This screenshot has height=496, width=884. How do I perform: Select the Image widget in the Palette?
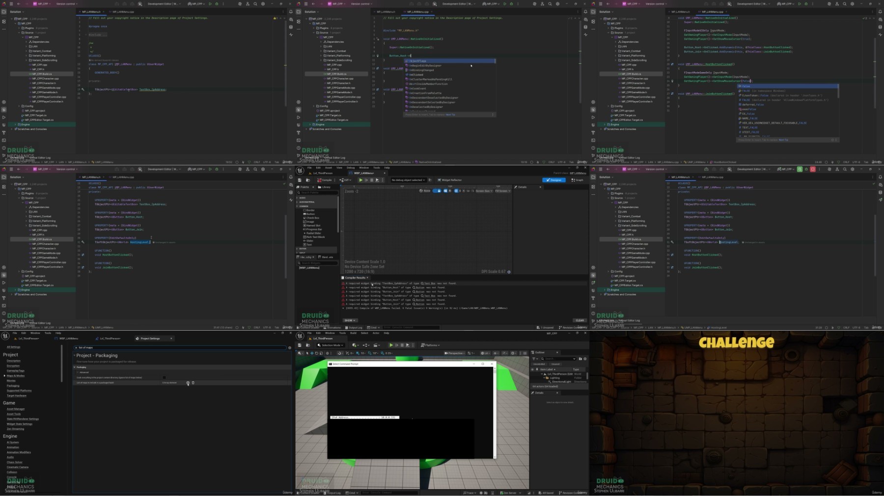click(309, 222)
